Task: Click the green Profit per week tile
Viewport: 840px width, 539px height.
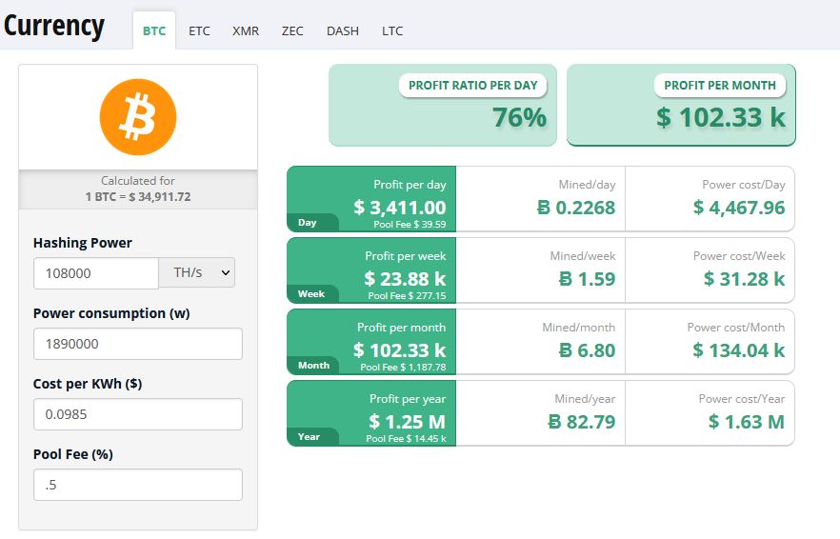Action: (371, 270)
